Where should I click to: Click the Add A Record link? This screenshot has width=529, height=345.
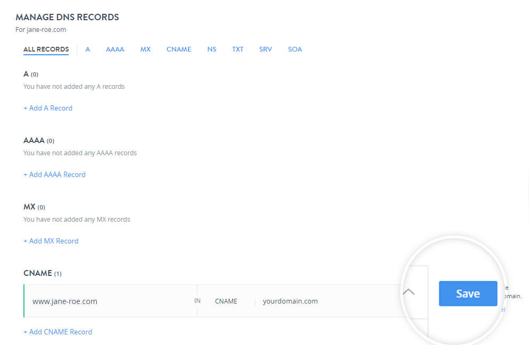[48, 108]
